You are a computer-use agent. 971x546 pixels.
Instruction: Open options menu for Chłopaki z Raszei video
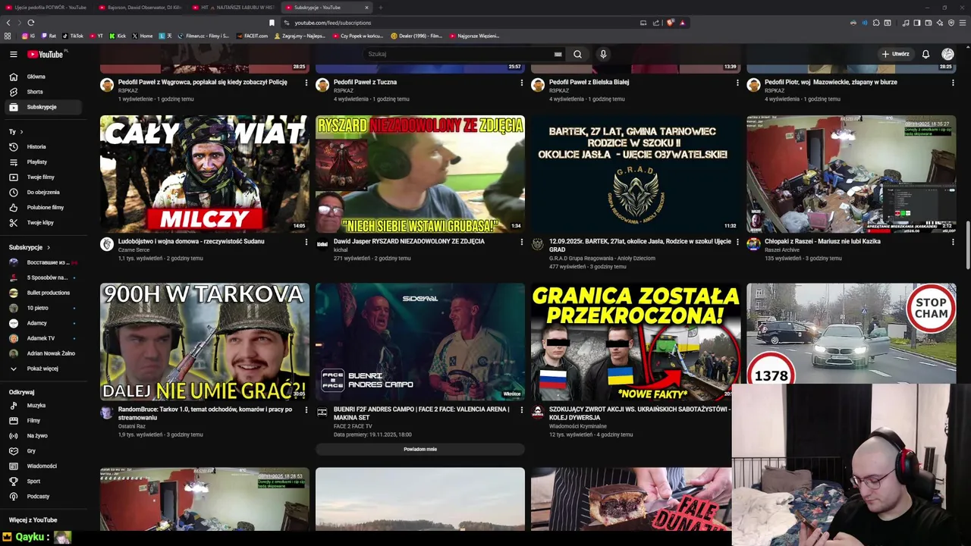coord(953,242)
